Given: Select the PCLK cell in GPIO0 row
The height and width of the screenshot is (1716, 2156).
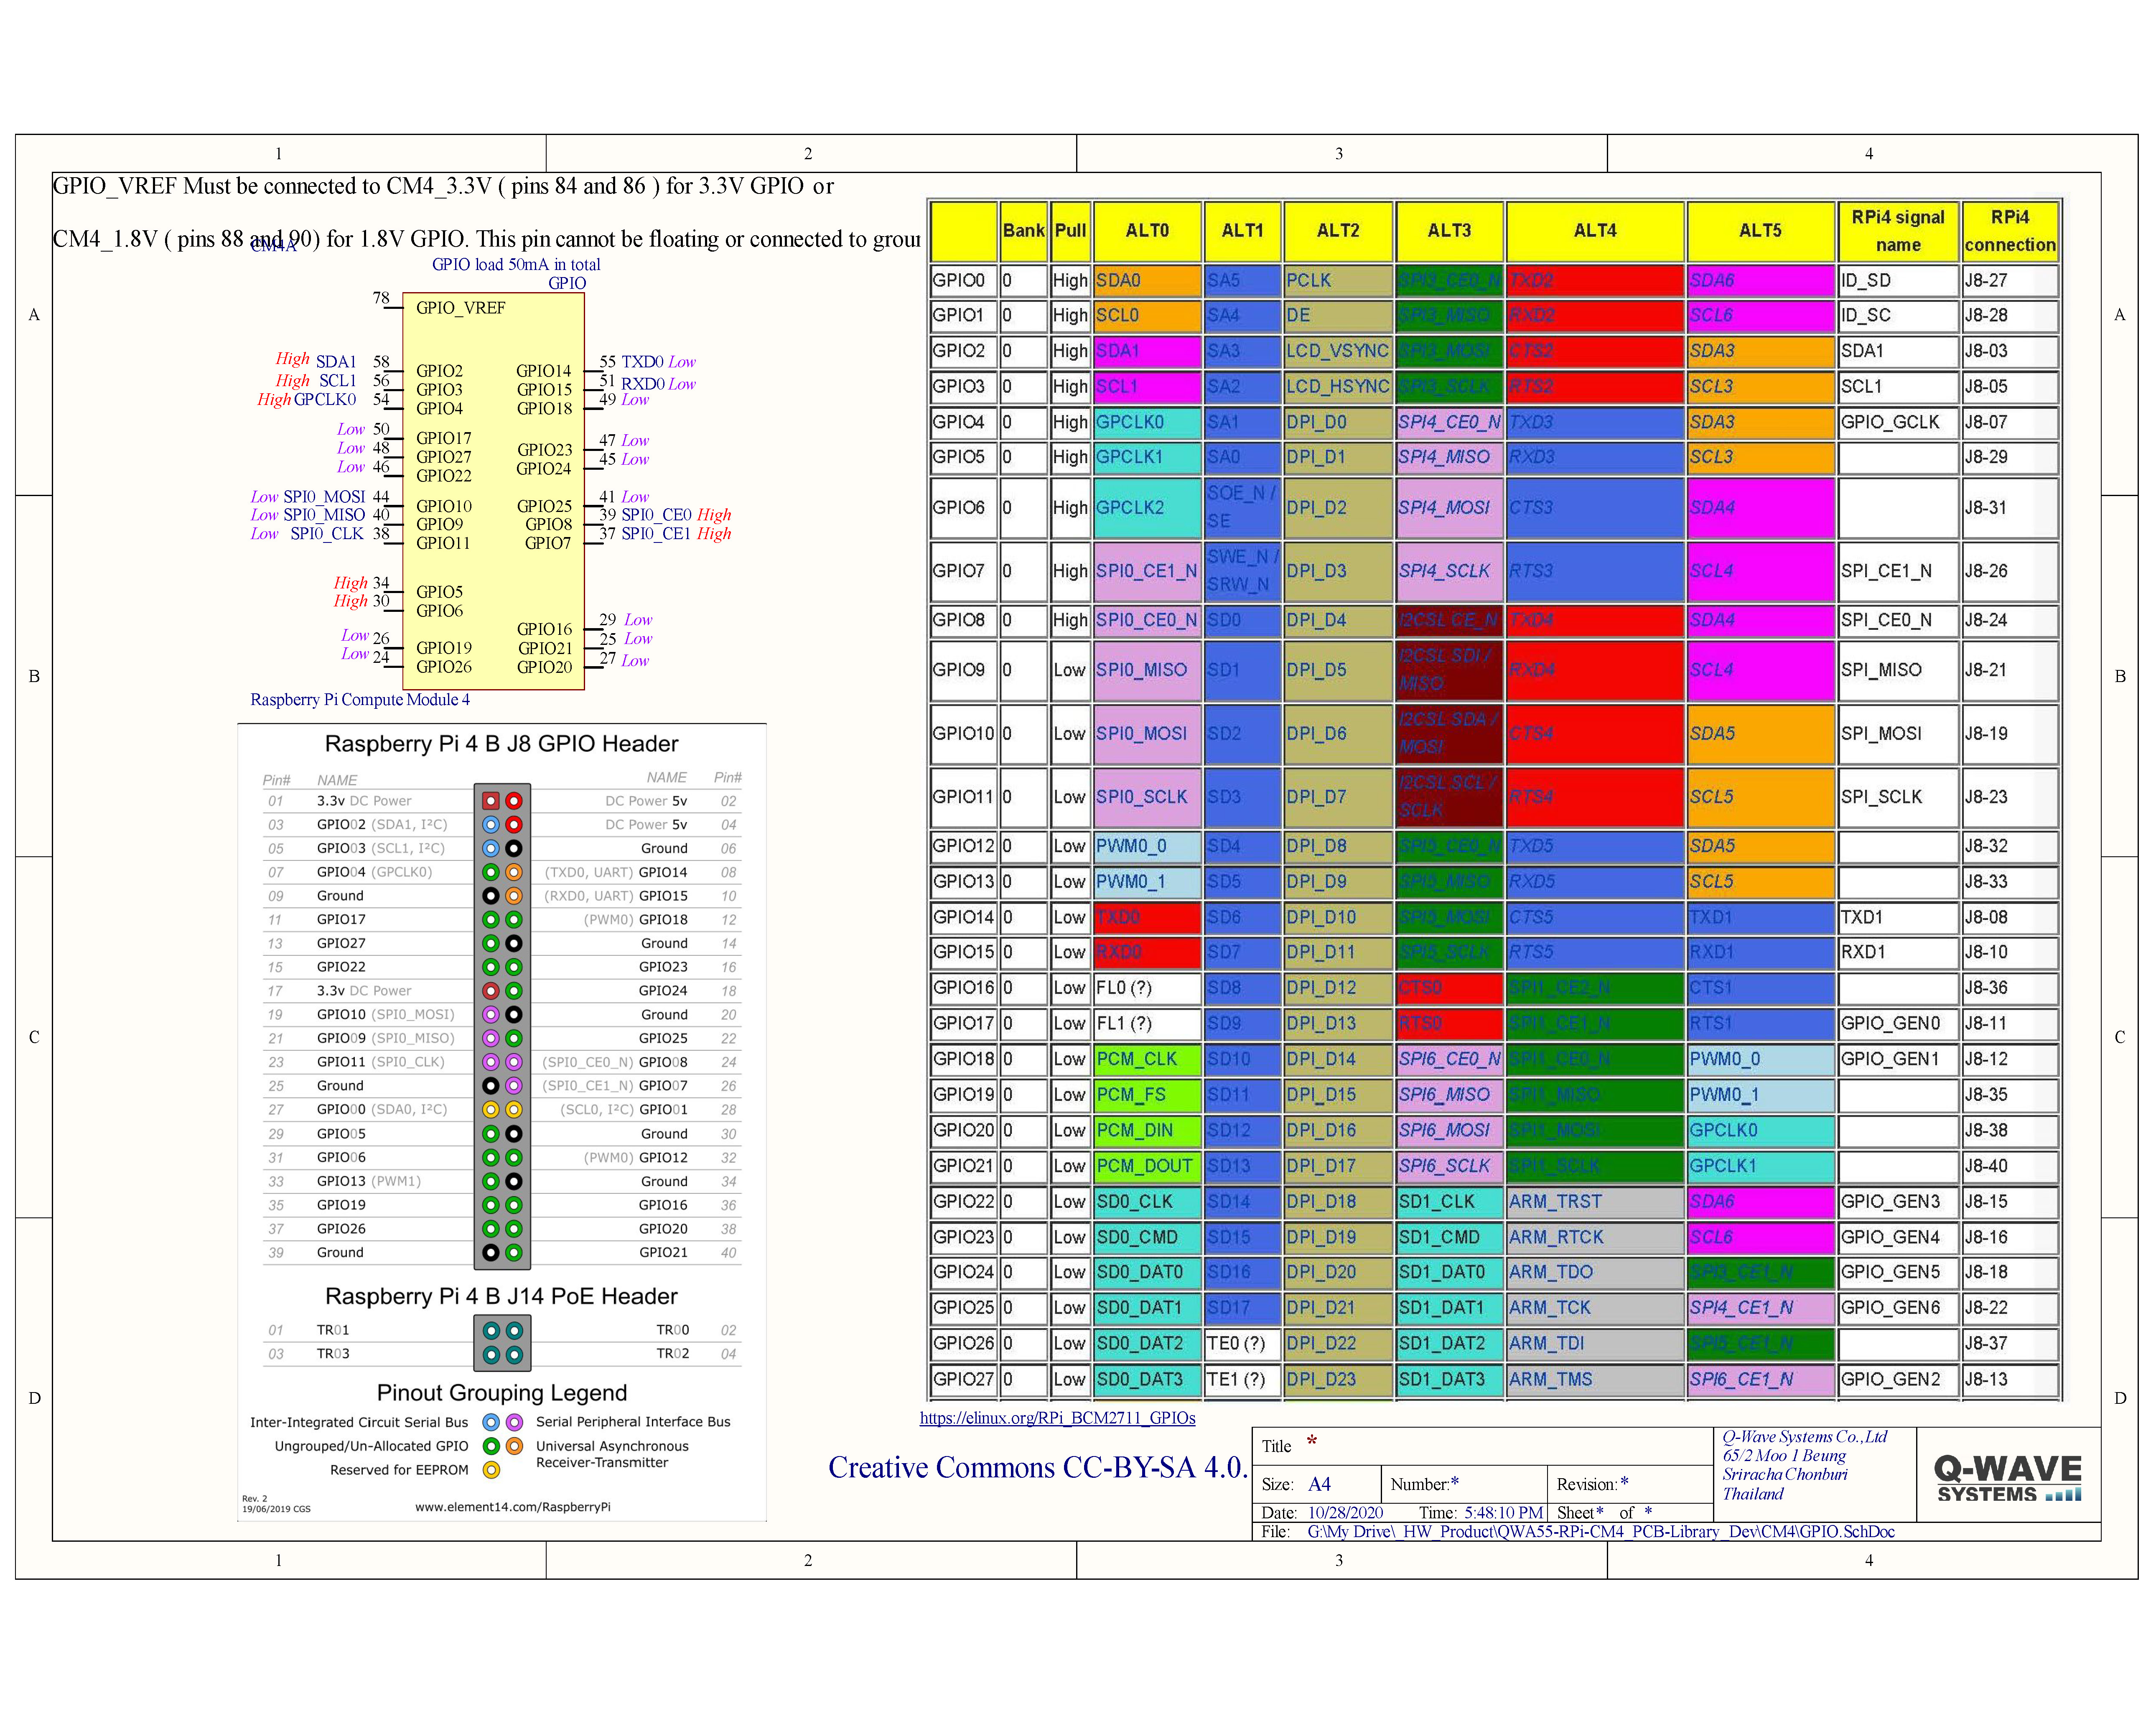Looking at the screenshot, I should tap(1338, 281).
